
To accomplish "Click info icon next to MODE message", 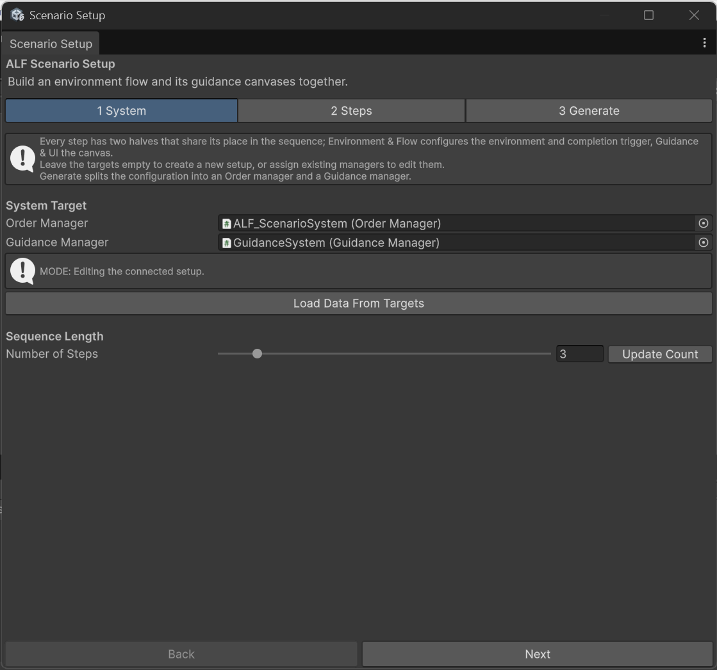I will (22, 271).
